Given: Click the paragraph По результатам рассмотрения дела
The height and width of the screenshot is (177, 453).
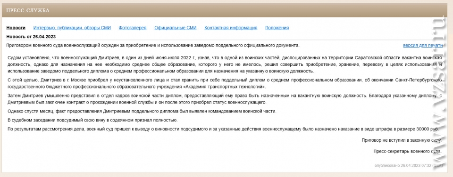Looking at the screenshot, I should point(223,129).
